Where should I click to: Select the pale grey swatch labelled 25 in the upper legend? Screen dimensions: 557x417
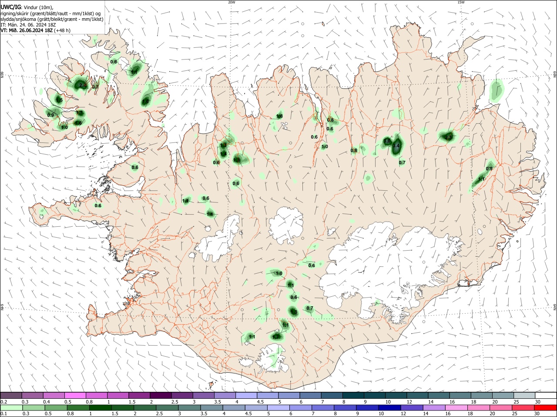[524, 395]
